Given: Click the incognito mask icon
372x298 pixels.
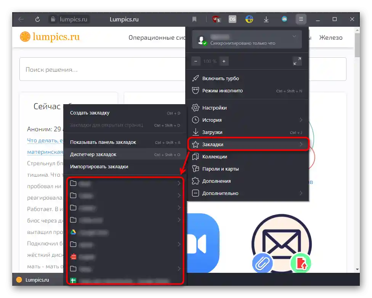Looking at the screenshot, I should (x=196, y=90).
